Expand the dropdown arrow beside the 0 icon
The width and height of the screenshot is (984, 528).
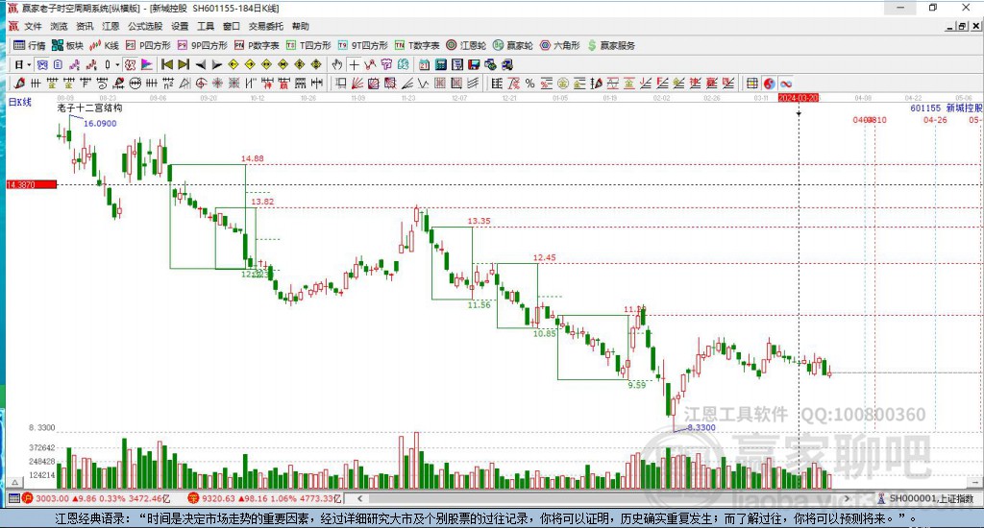(117, 64)
